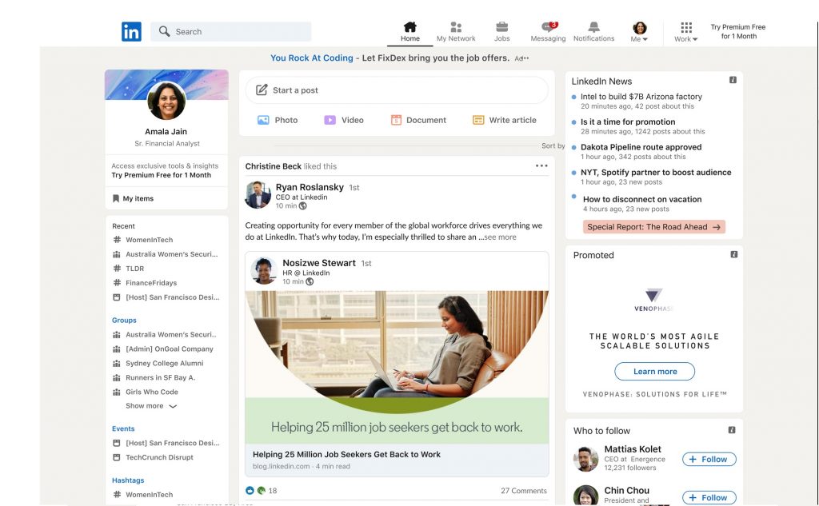Viewport: 819px width, 506px height.
Task: Go to the My Network tab
Action: point(456,31)
